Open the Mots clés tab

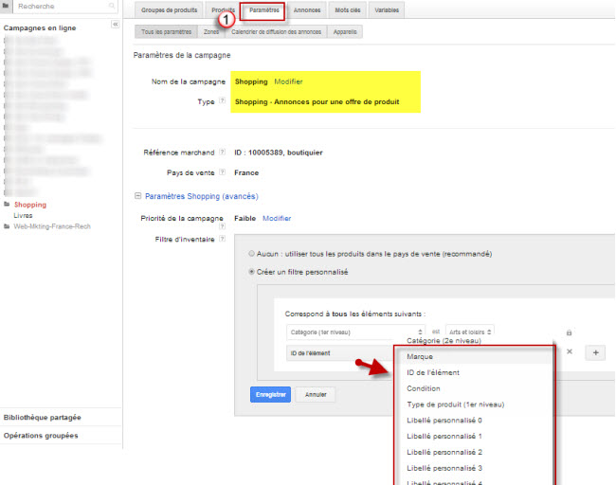pos(347,10)
